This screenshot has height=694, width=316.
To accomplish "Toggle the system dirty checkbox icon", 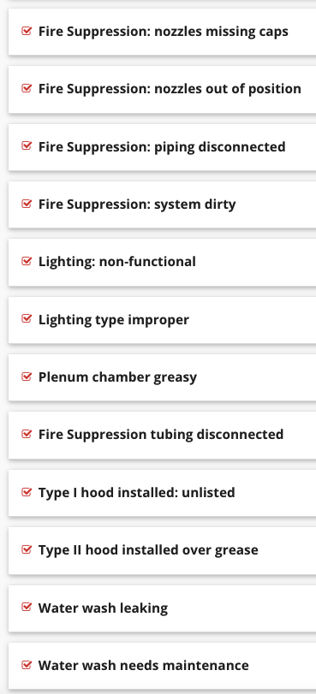I will point(27,204).
